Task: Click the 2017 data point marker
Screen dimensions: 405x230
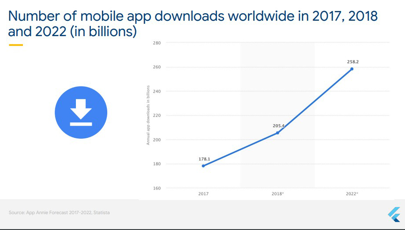Action: tap(203, 166)
